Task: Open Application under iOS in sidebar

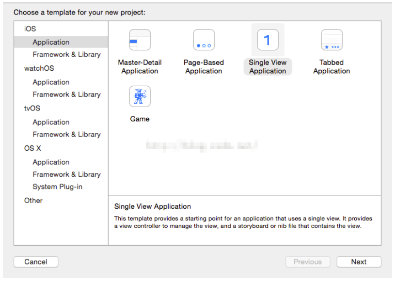Action: pos(51,42)
